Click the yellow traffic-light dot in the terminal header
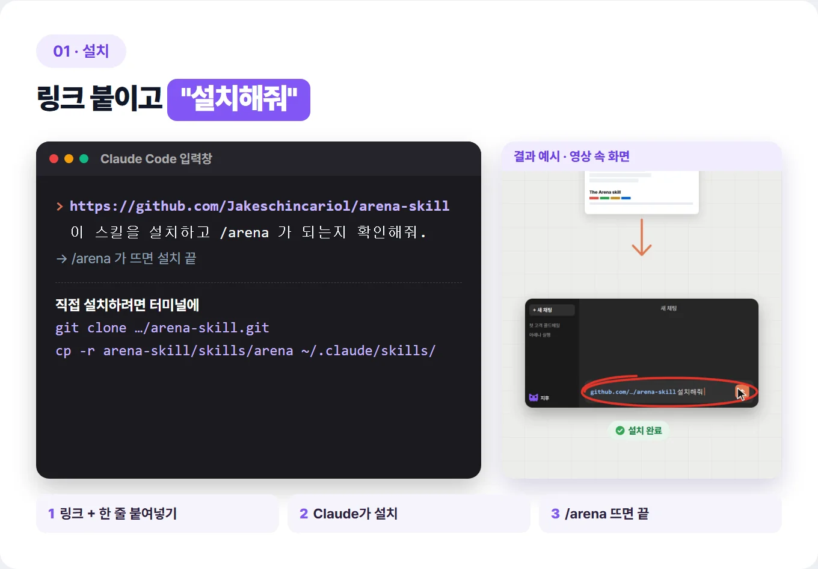This screenshot has height=569, width=818. click(x=69, y=158)
